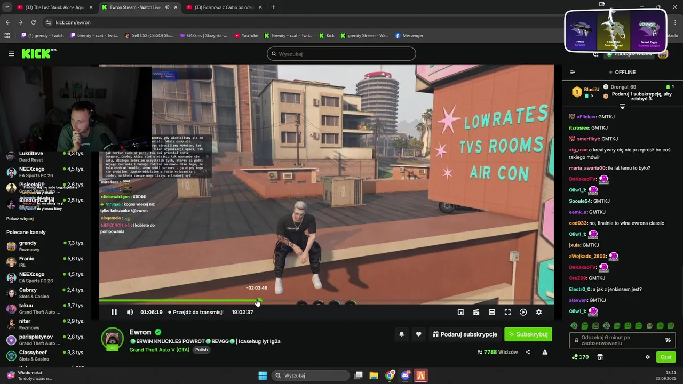Focus the Wyszukaj search field on Kick
Viewport: 683px width, 384px height.
(x=341, y=54)
